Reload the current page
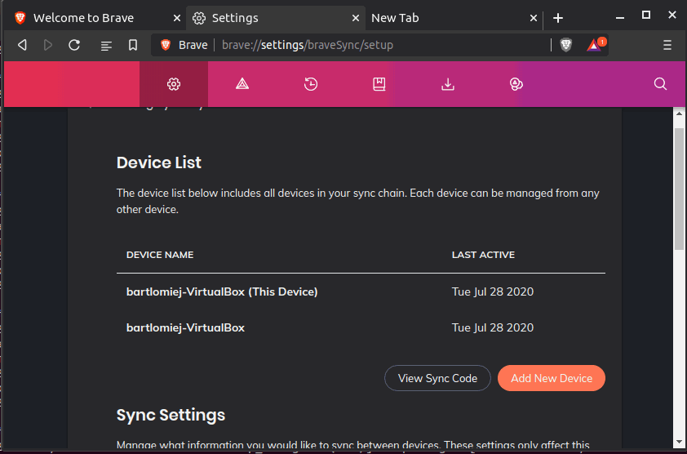The height and width of the screenshot is (454, 687). [x=74, y=45]
